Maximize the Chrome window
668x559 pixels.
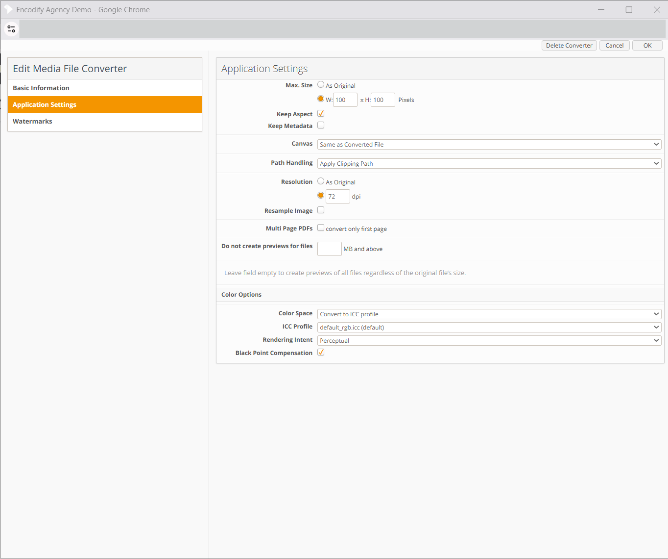point(629,9)
